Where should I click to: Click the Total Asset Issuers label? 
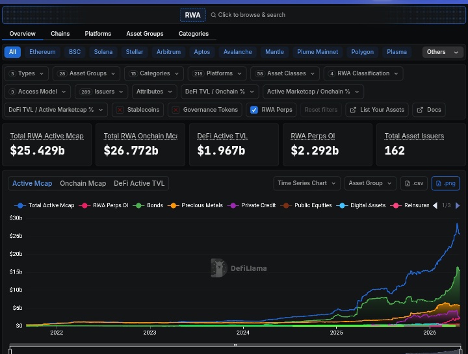(x=414, y=136)
